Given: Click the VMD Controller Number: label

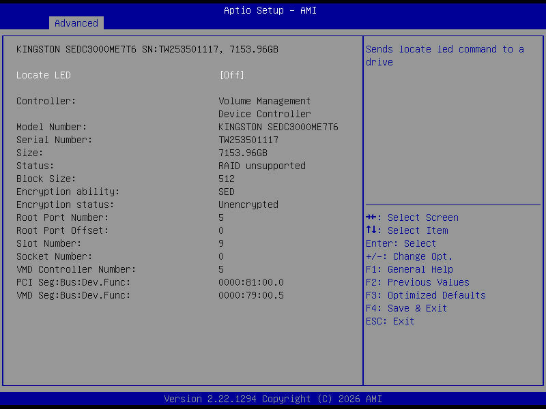Looking at the screenshot, I should coord(76,269).
